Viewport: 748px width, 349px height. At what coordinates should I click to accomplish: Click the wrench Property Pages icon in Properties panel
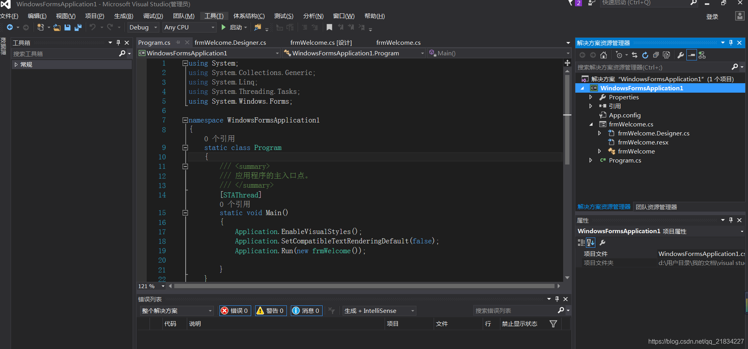[x=603, y=243]
